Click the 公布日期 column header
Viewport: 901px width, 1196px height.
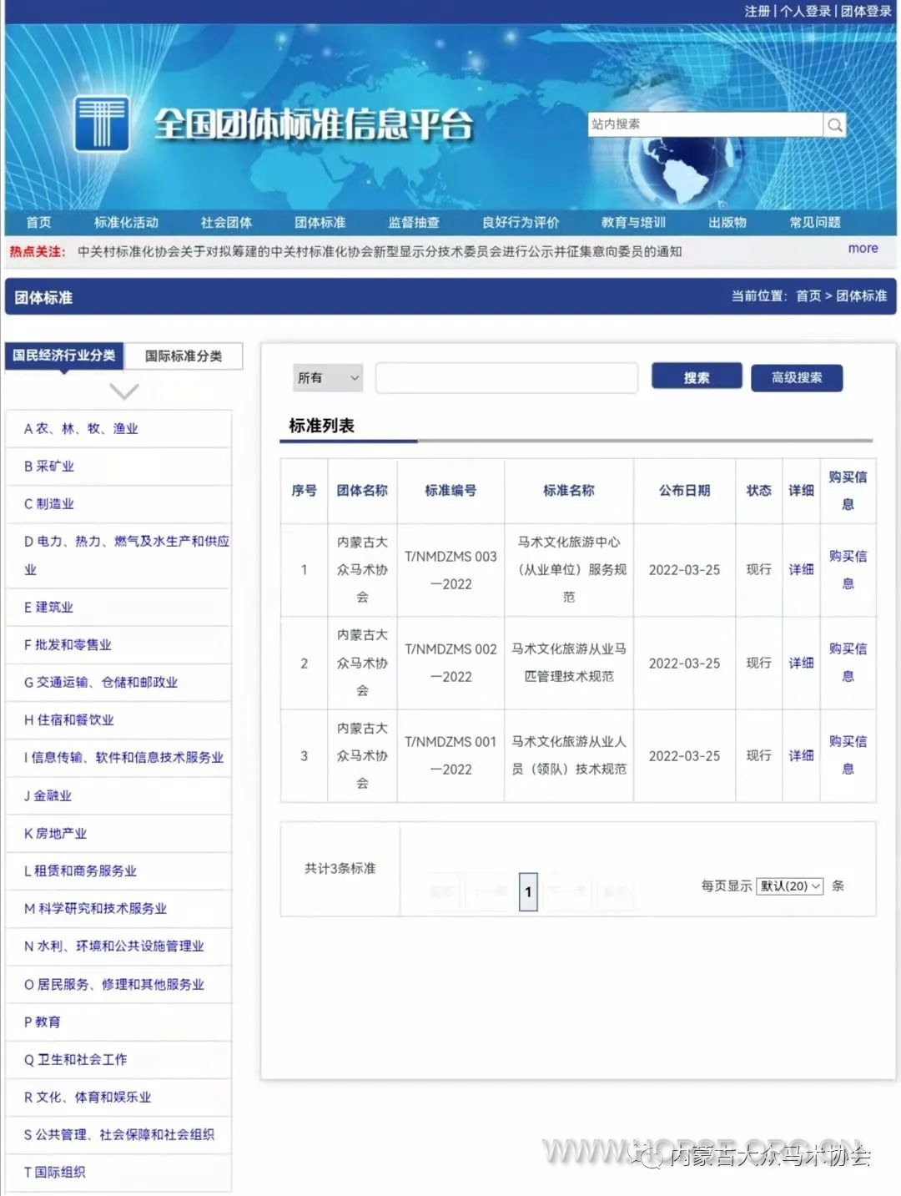[x=684, y=490]
